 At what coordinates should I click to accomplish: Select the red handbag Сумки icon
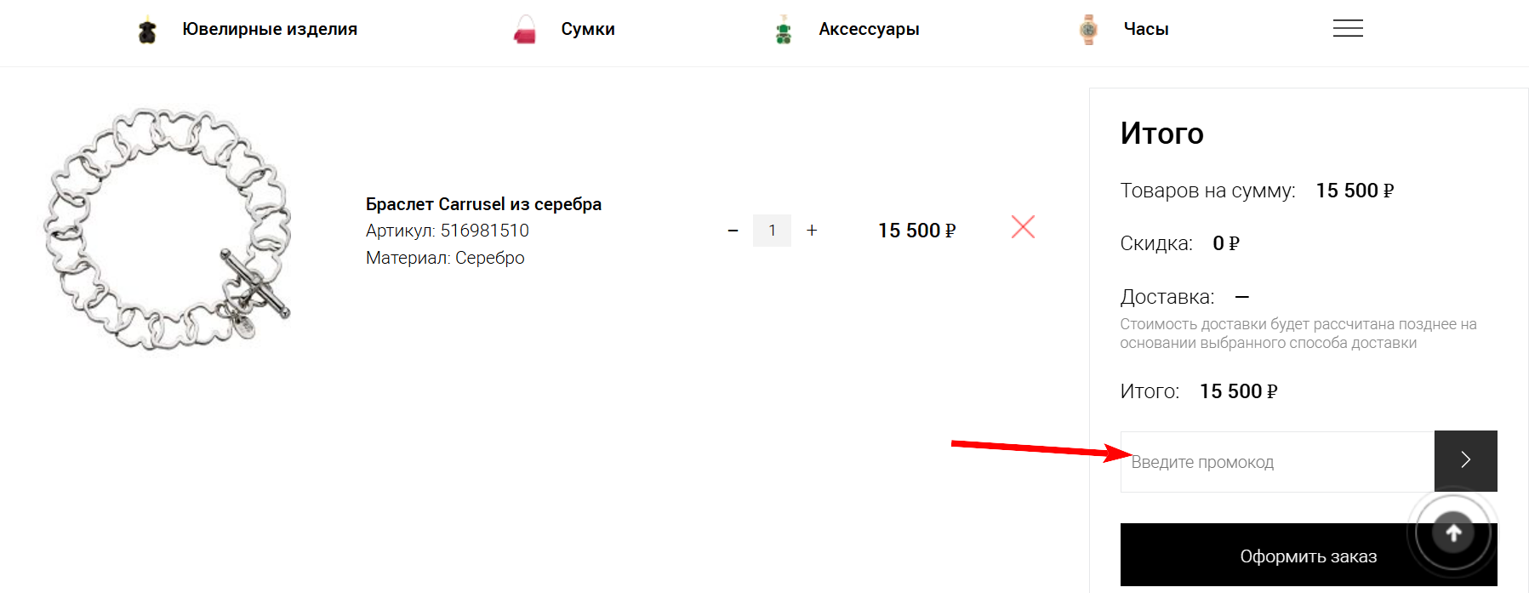(x=525, y=28)
